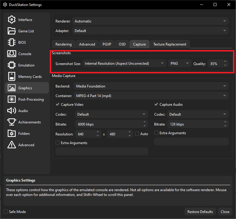Open the Renderer dropdown
The image size is (236, 219).
[151, 21]
